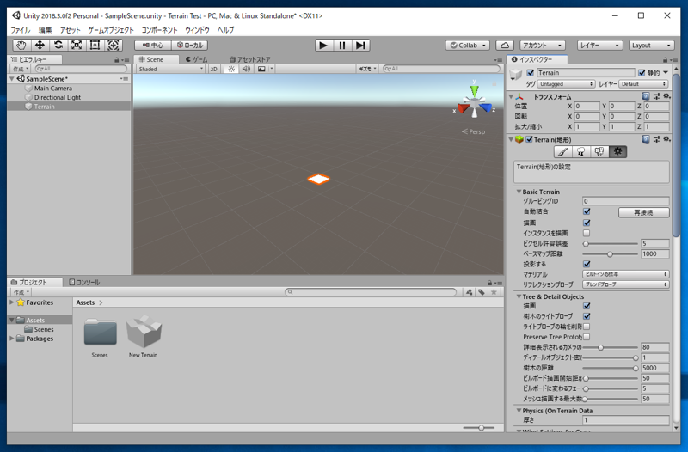Collapse the Basic Terrain section
The image size is (688, 452).
point(519,192)
